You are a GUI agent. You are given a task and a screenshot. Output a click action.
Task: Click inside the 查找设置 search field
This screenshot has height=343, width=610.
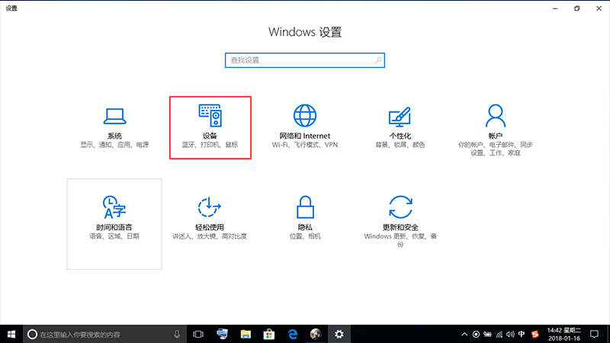(x=304, y=60)
